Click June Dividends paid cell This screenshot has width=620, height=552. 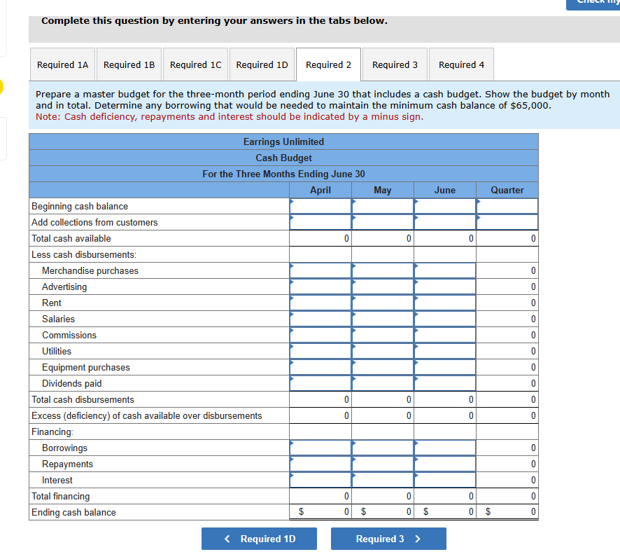tap(445, 383)
